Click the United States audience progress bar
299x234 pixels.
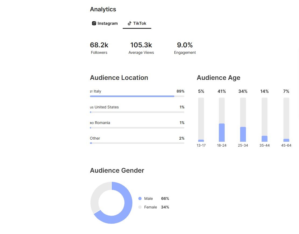click(x=137, y=112)
